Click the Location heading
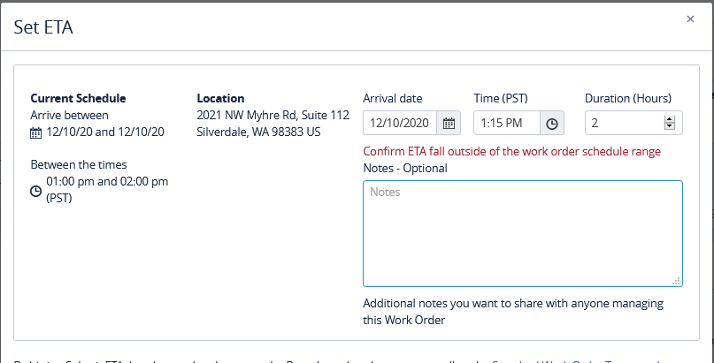The height and width of the screenshot is (363, 714). coord(220,98)
